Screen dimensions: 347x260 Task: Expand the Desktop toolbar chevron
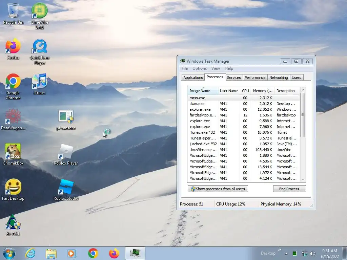(x=280, y=250)
